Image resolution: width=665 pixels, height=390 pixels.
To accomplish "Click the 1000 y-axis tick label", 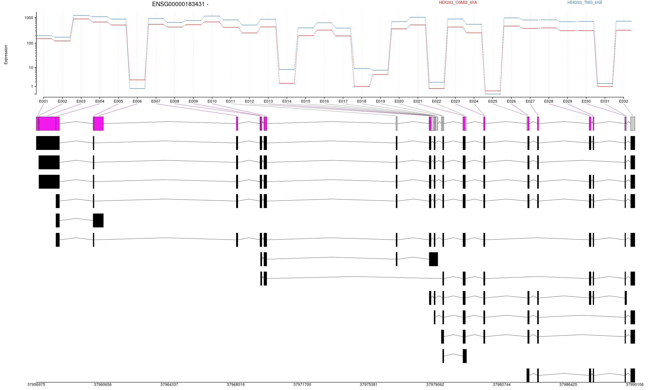I will [x=29, y=18].
